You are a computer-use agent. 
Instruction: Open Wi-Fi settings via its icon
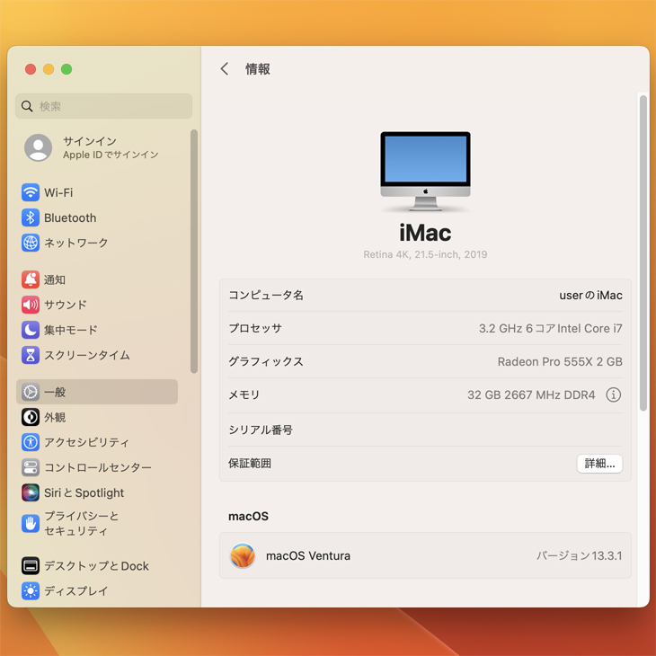coord(31,192)
